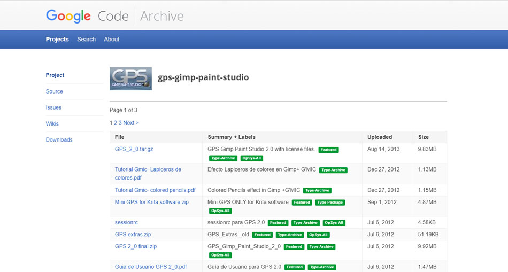Click the 51.19KB size cell

(428, 235)
